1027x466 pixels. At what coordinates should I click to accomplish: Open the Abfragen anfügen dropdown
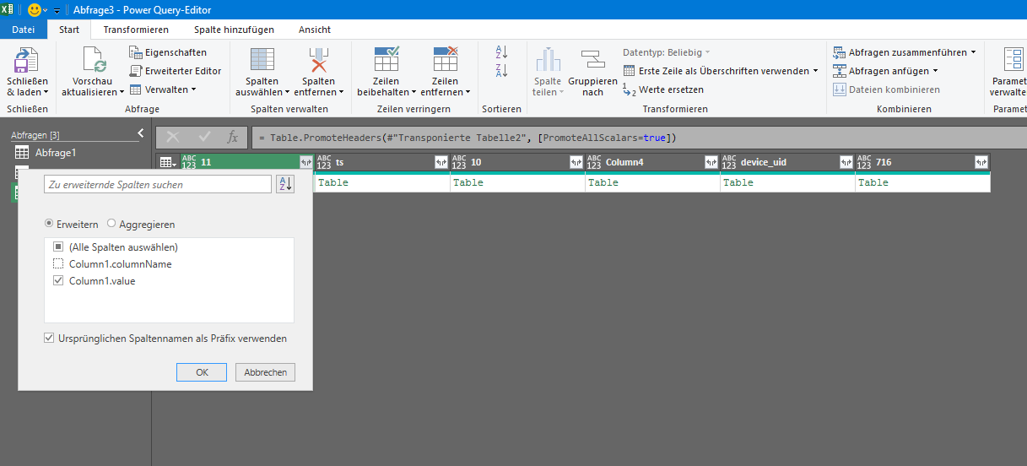pos(886,71)
